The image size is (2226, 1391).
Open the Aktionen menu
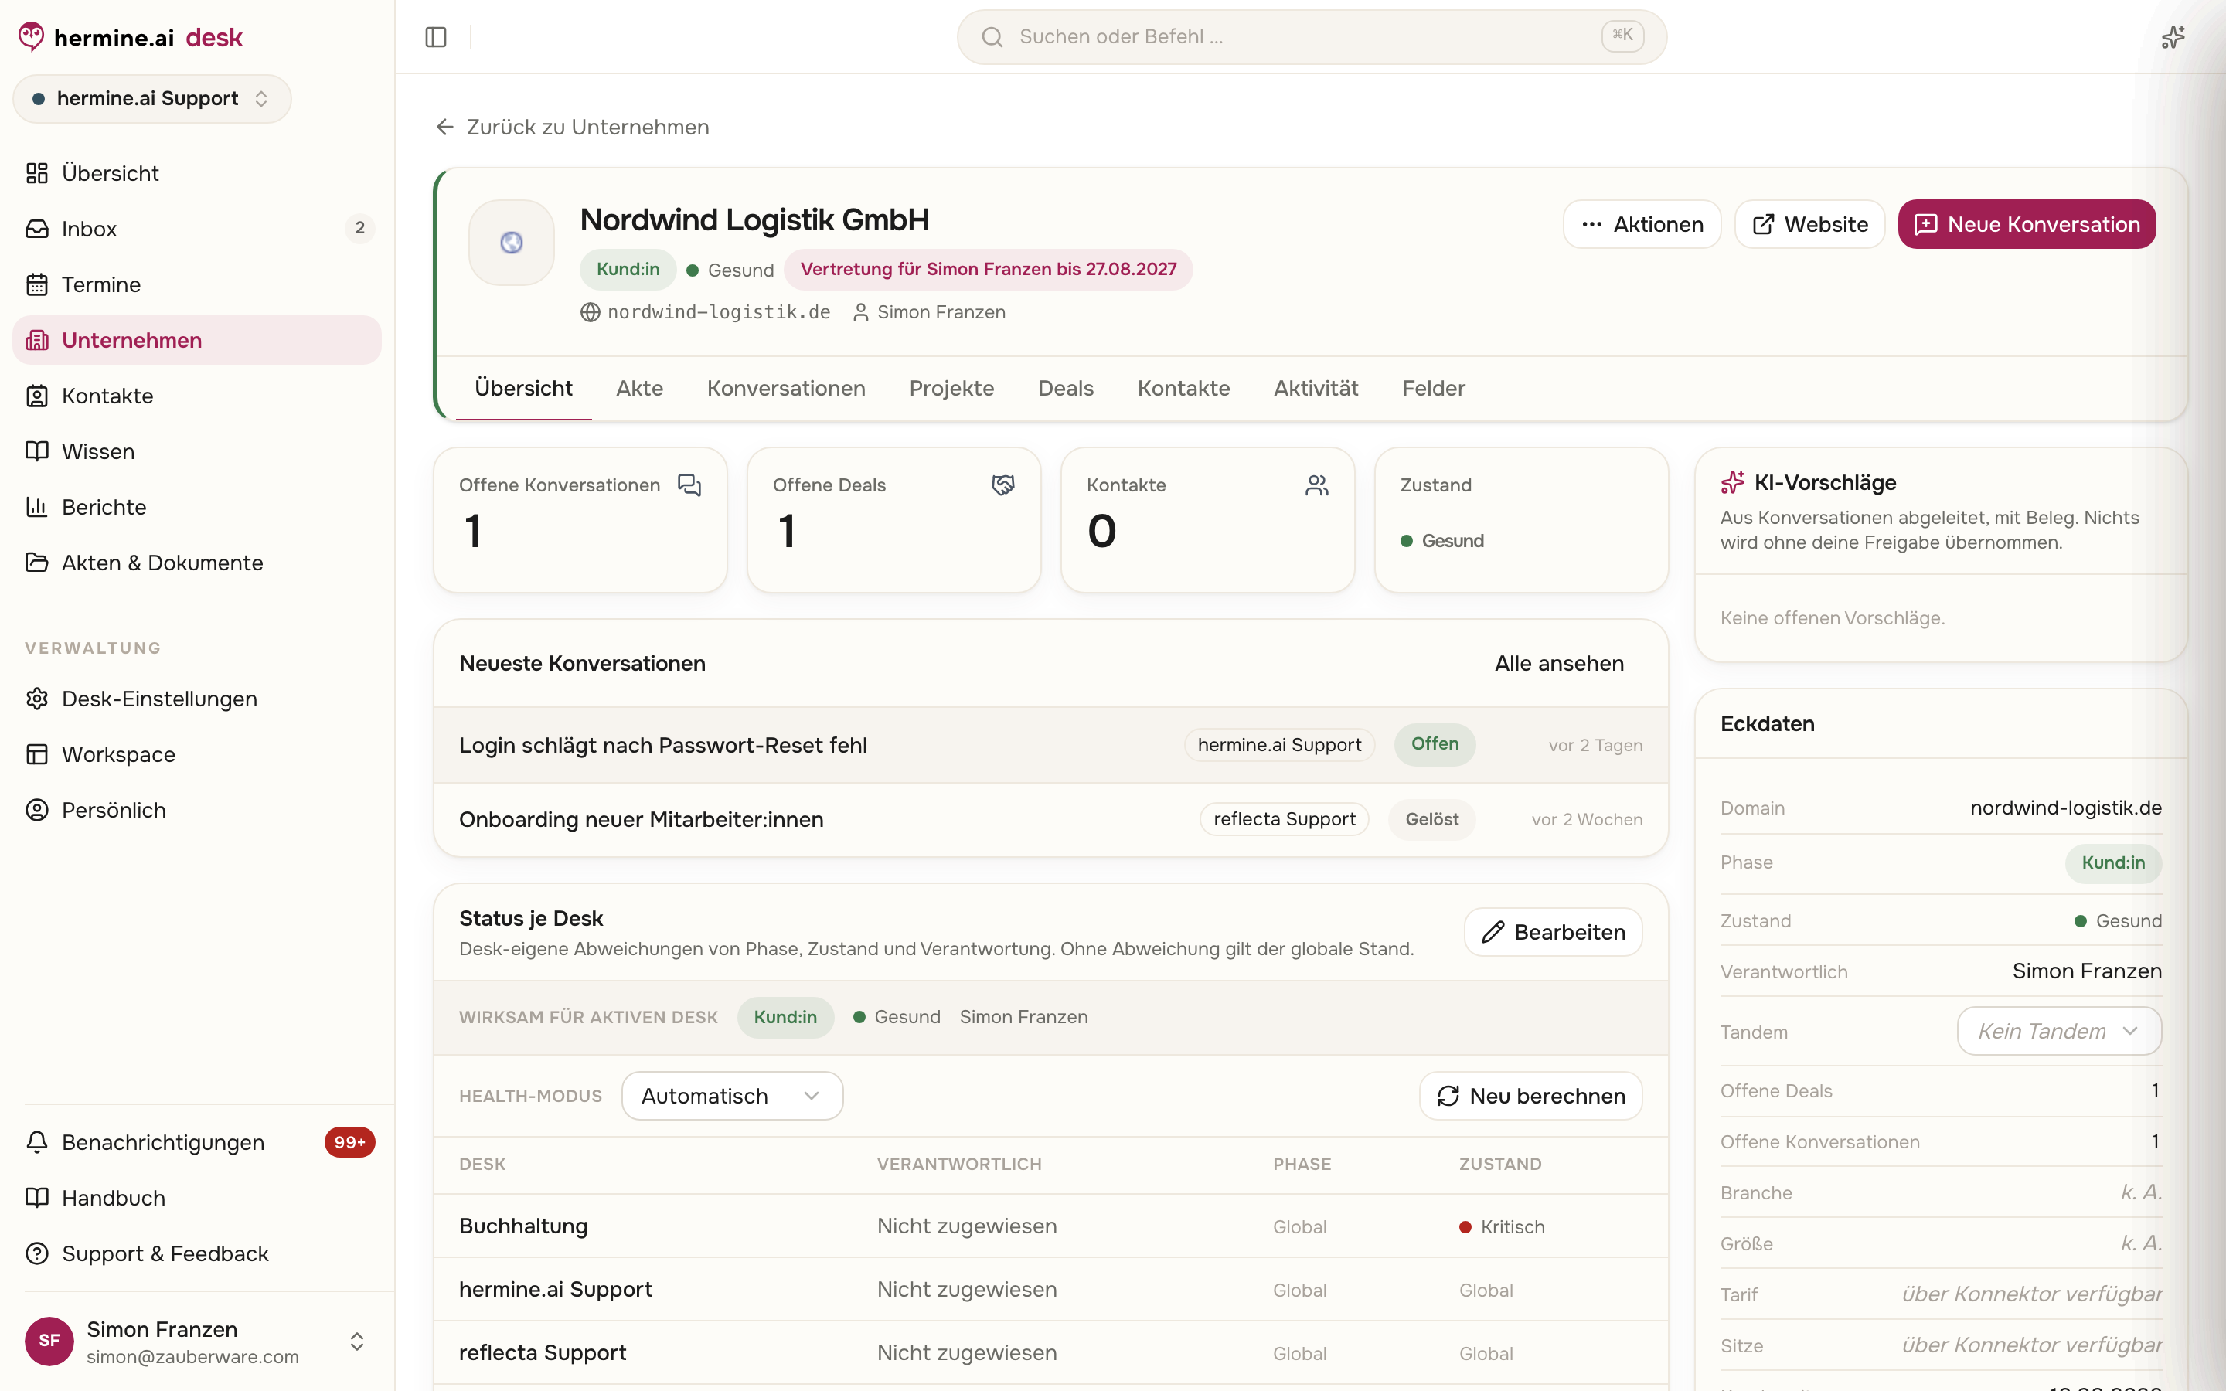coord(1642,224)
